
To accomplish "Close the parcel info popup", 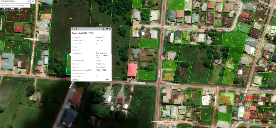I will point(110,29).
